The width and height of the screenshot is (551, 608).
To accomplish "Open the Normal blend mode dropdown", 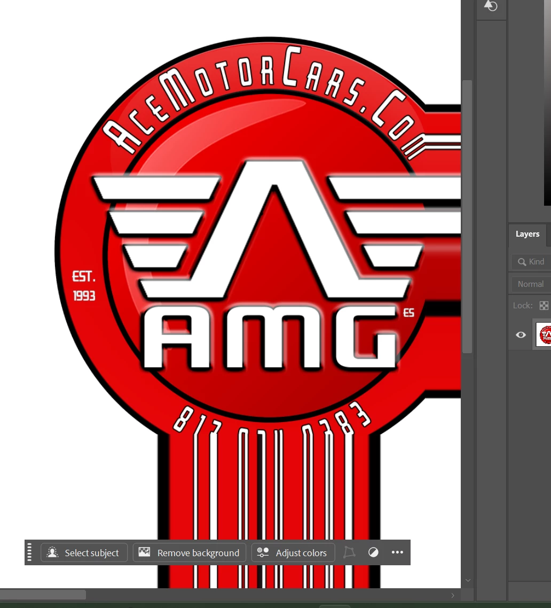I will coord(531,284).
